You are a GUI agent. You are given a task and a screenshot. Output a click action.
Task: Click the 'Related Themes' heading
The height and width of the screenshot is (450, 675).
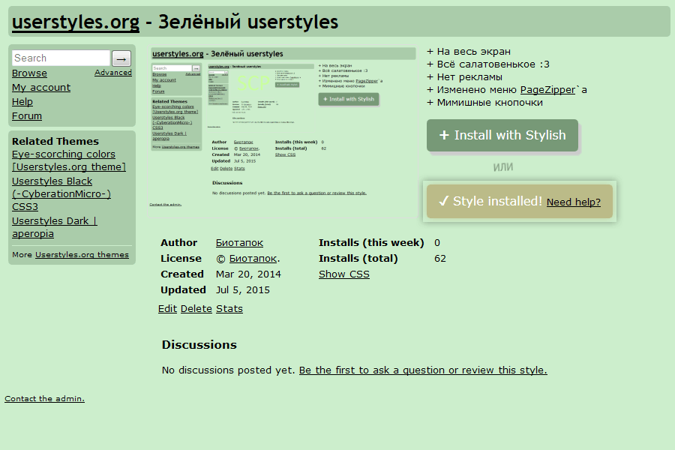55,141
